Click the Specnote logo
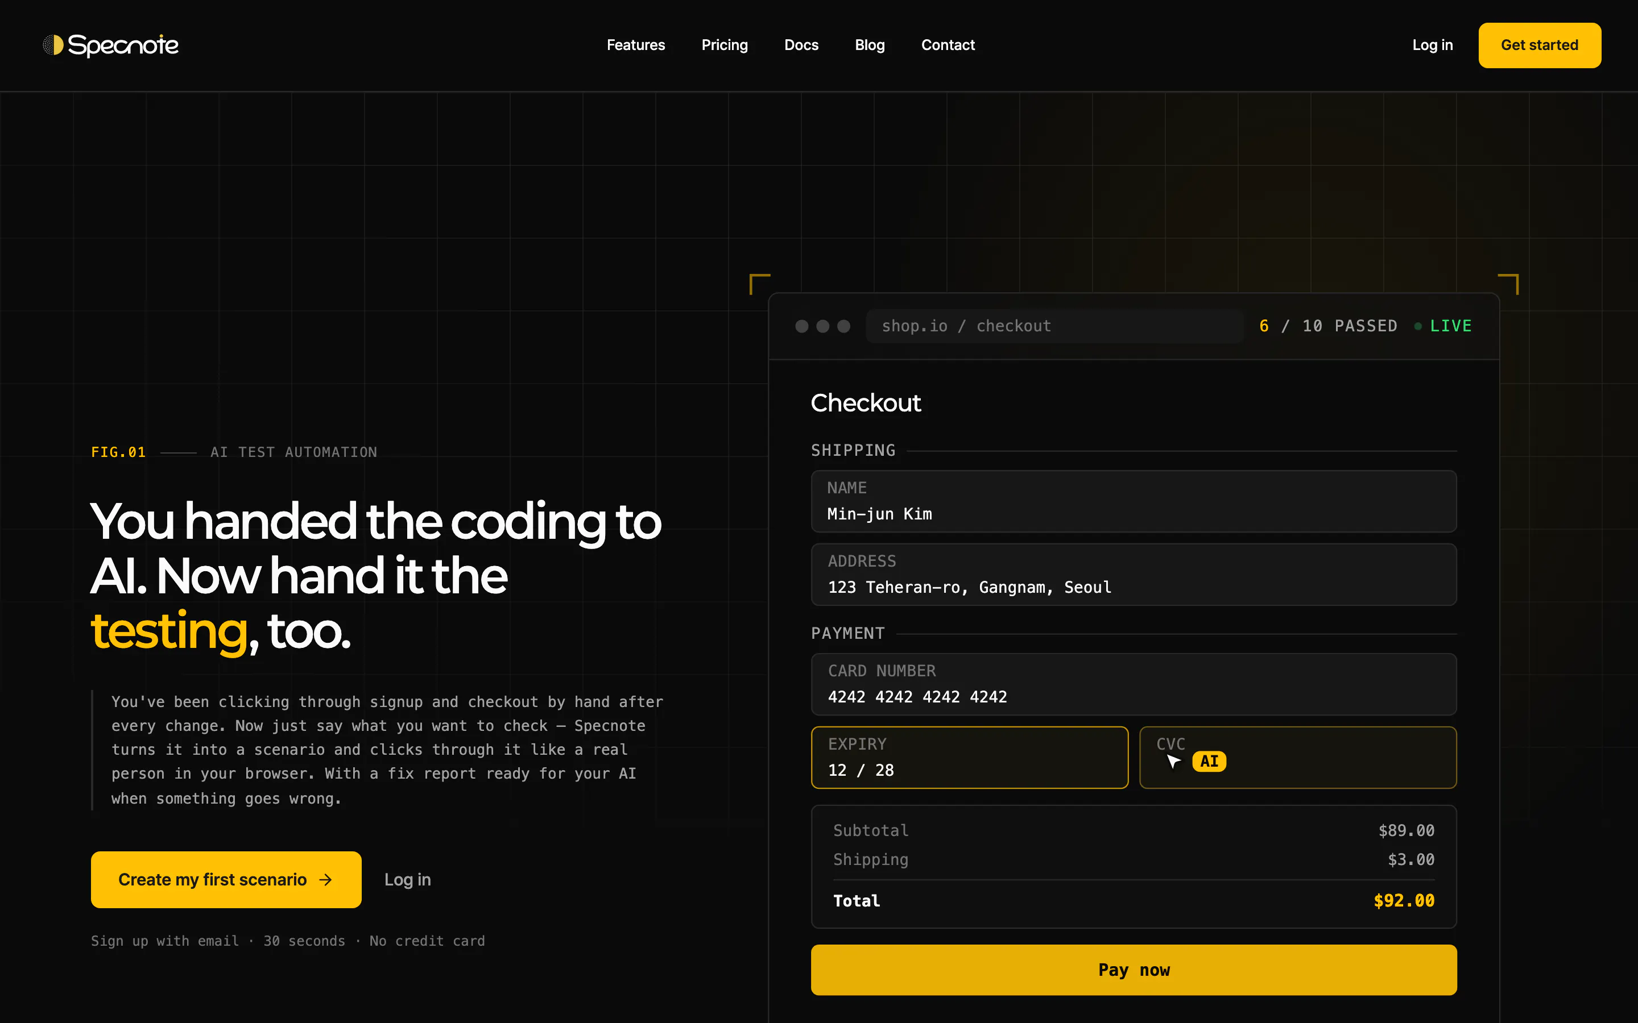This screenshot has height=1023, width=1638. coord(110,45)
